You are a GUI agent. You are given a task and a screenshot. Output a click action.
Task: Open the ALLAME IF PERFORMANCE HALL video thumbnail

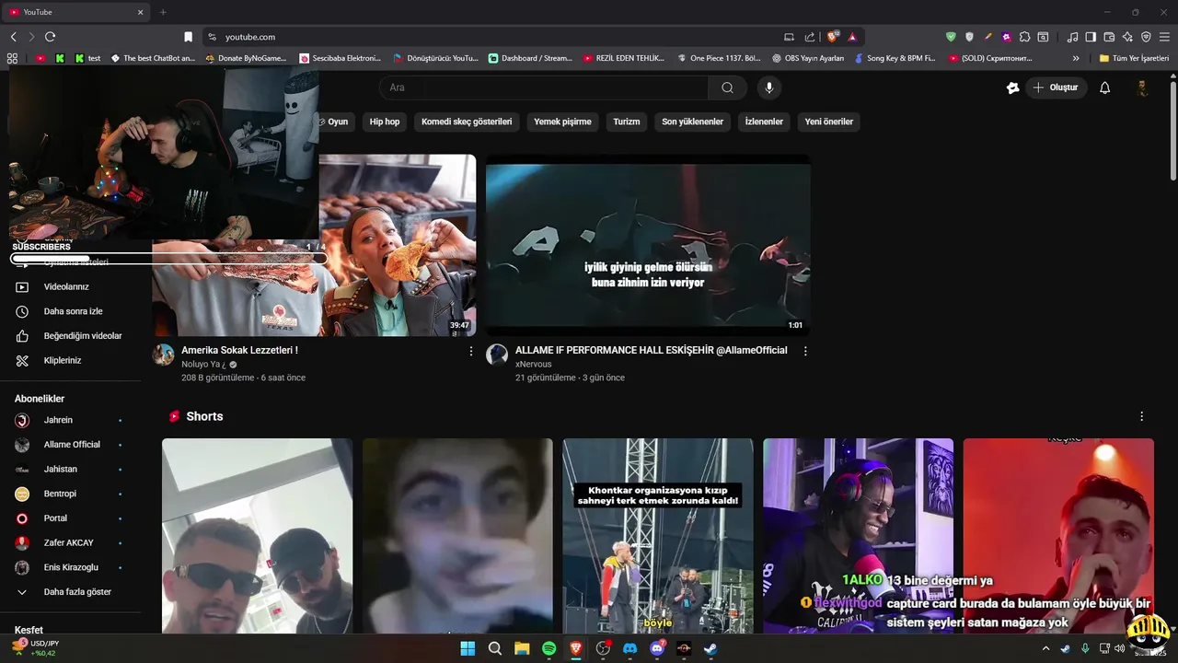(648, 245)
